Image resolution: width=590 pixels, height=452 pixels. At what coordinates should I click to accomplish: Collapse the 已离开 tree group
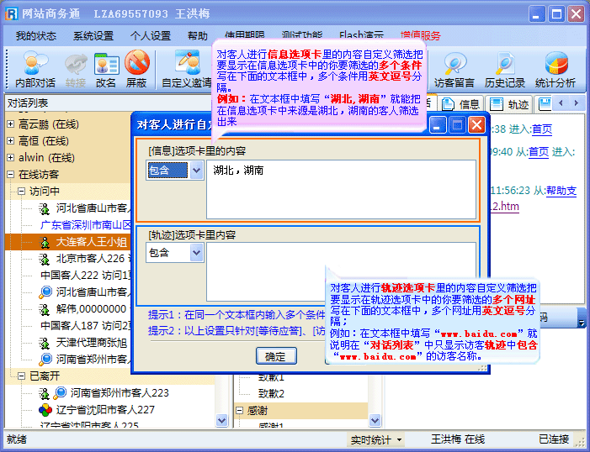[x=22, y=376]
